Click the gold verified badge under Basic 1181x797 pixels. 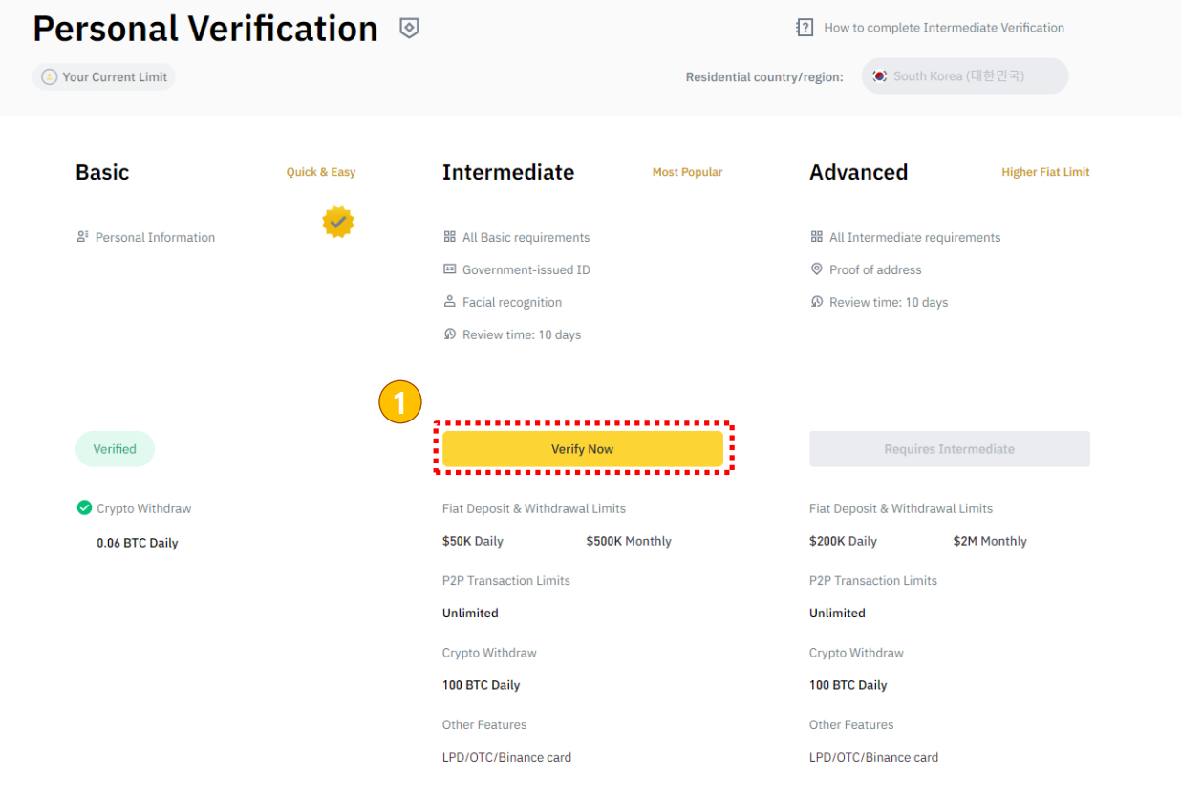click(x=337, y=223)
